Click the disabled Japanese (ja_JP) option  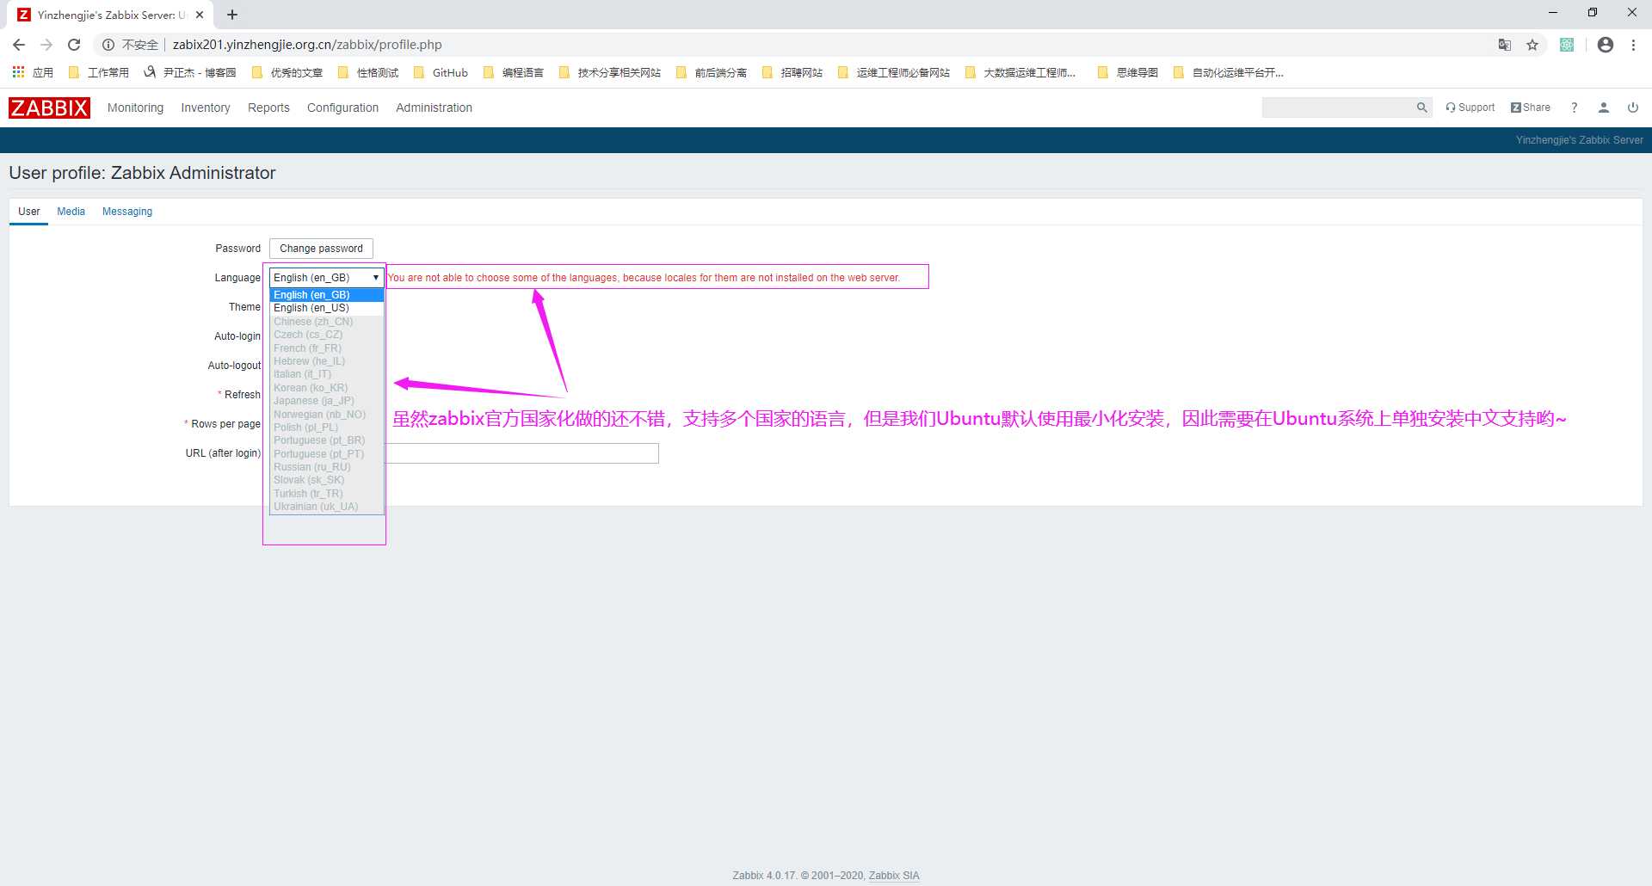(x=326, y=401)
